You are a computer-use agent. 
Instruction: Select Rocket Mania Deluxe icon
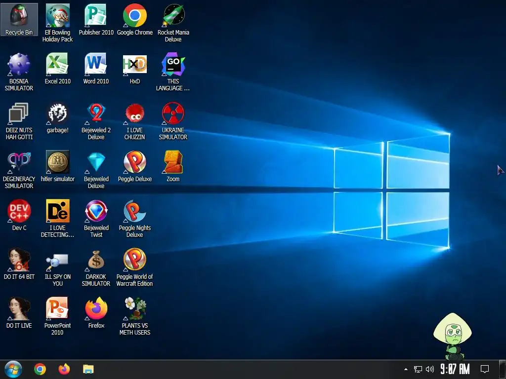(173, 23)
